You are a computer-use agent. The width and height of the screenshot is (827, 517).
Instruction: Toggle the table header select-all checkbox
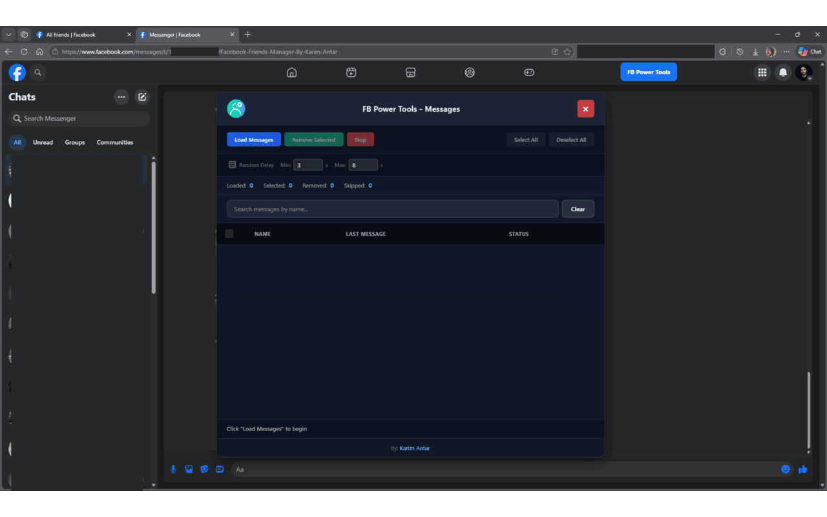(229, 233)
